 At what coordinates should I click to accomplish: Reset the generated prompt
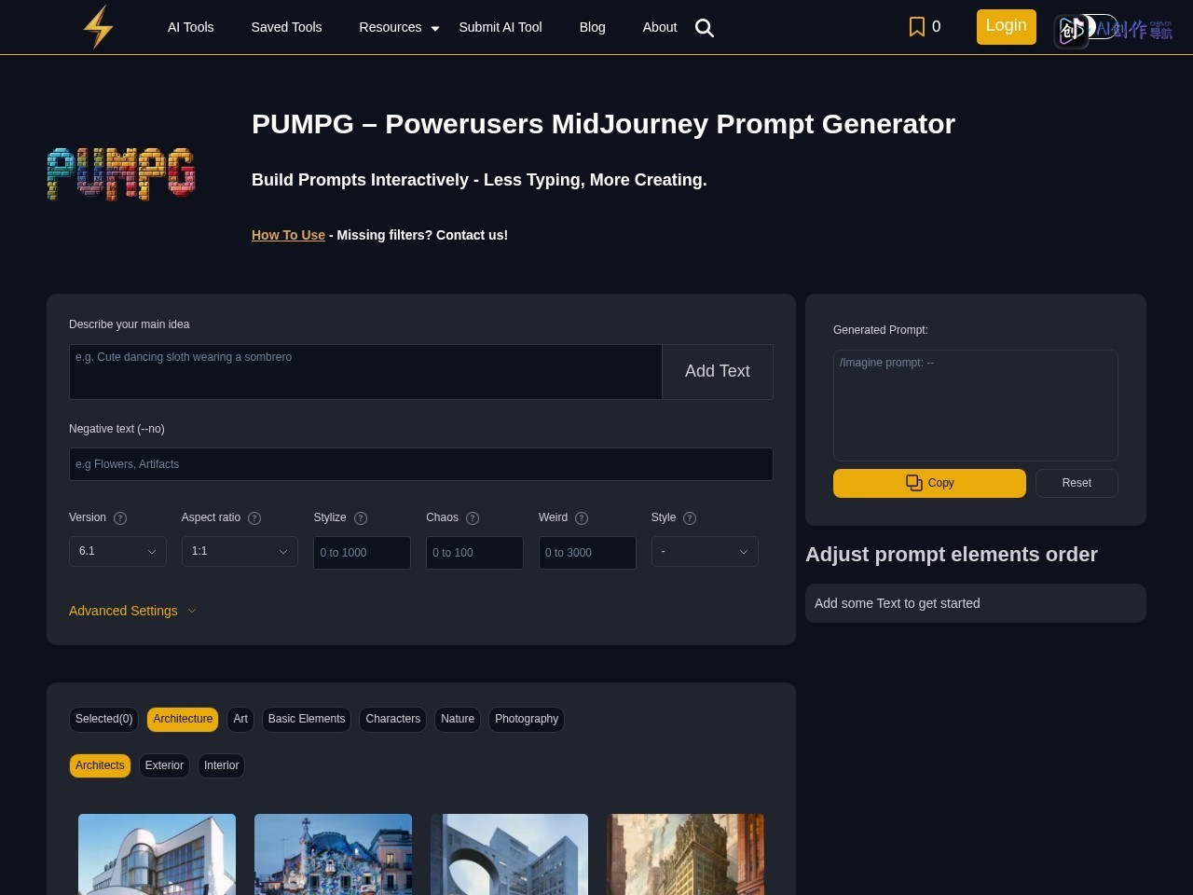click(1076, 483)
